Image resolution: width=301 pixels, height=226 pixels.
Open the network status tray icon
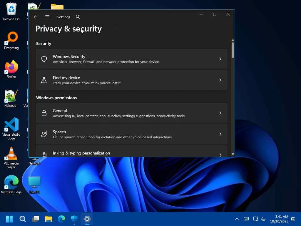pyautogui.click(x=255, y=219)
